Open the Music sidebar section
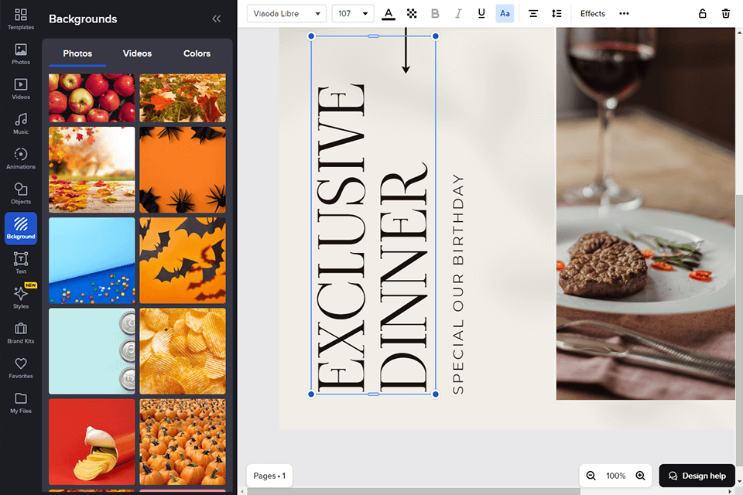Image resolution: width=743 pixels, height=495 pixels. click(20, 124)
